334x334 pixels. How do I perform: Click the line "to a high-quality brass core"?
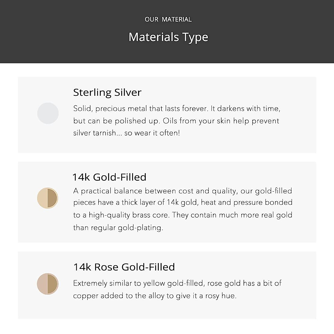tap(183, 215)
